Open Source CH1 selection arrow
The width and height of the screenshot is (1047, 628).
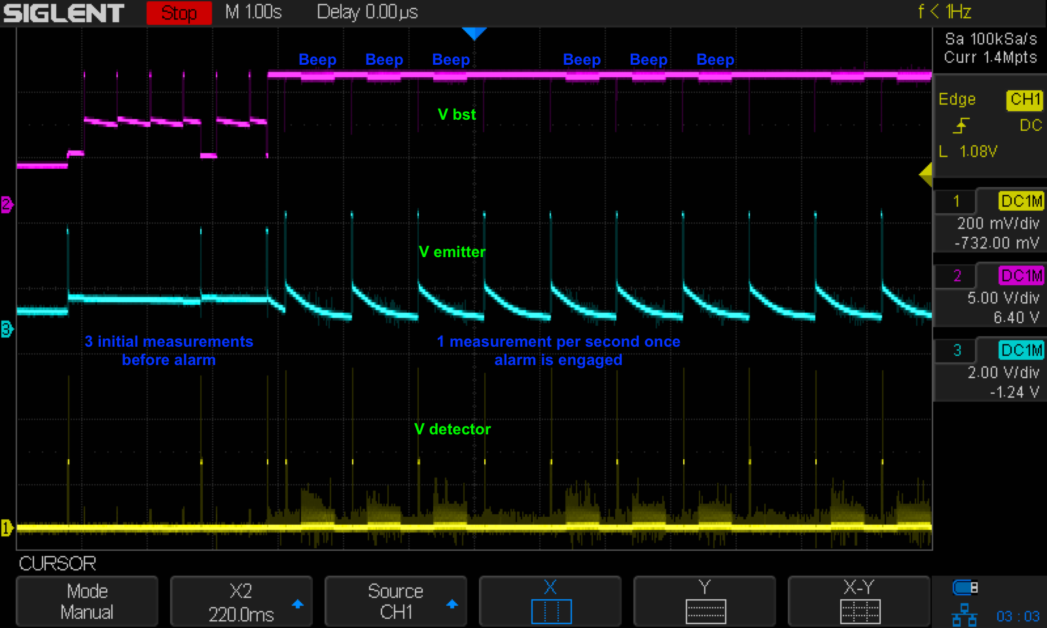pos(452,604)
